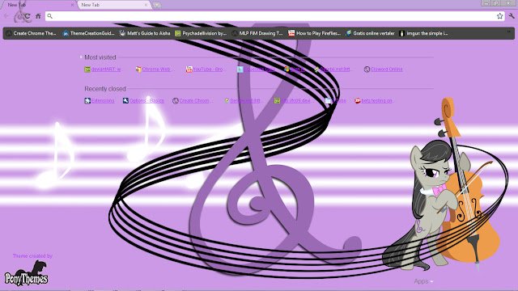This screenshot has height=291, width=518.
Task: Click the Psychadellivision deviantART favicon
Action: click(x=178, y=33)
